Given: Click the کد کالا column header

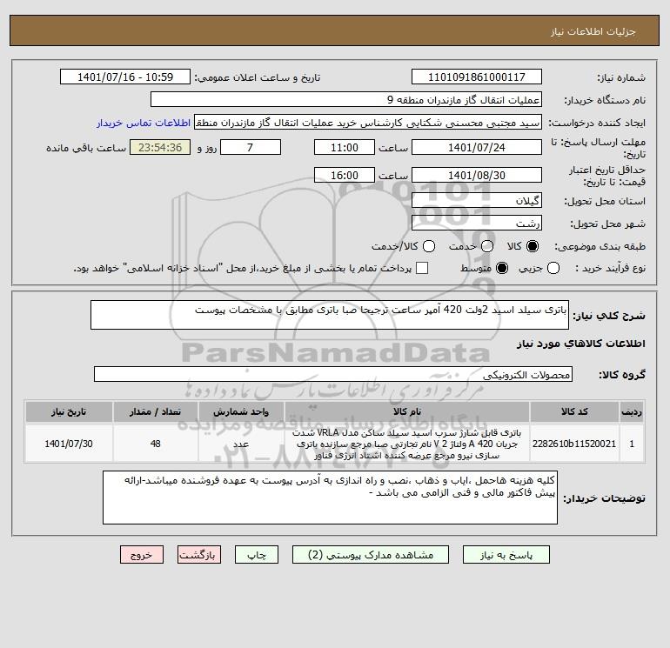Looking at the screenshot, I should point(574,411).
